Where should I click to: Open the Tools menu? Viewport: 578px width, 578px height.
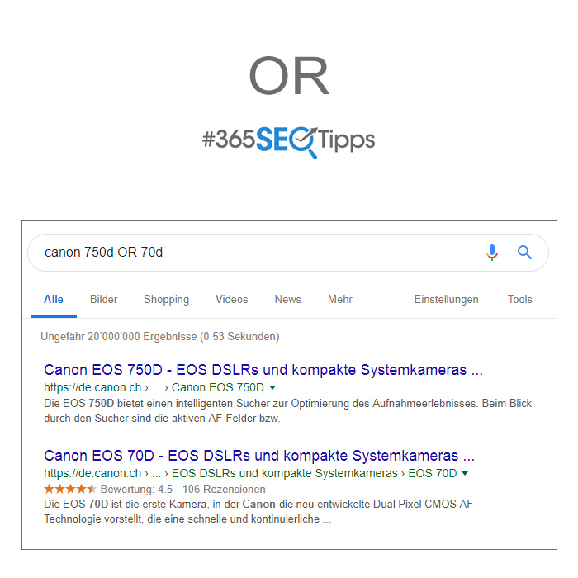pos(519,299)
